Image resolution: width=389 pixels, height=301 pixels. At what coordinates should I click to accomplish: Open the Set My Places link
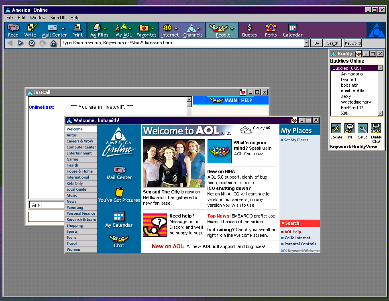click(x=296, y=140)
